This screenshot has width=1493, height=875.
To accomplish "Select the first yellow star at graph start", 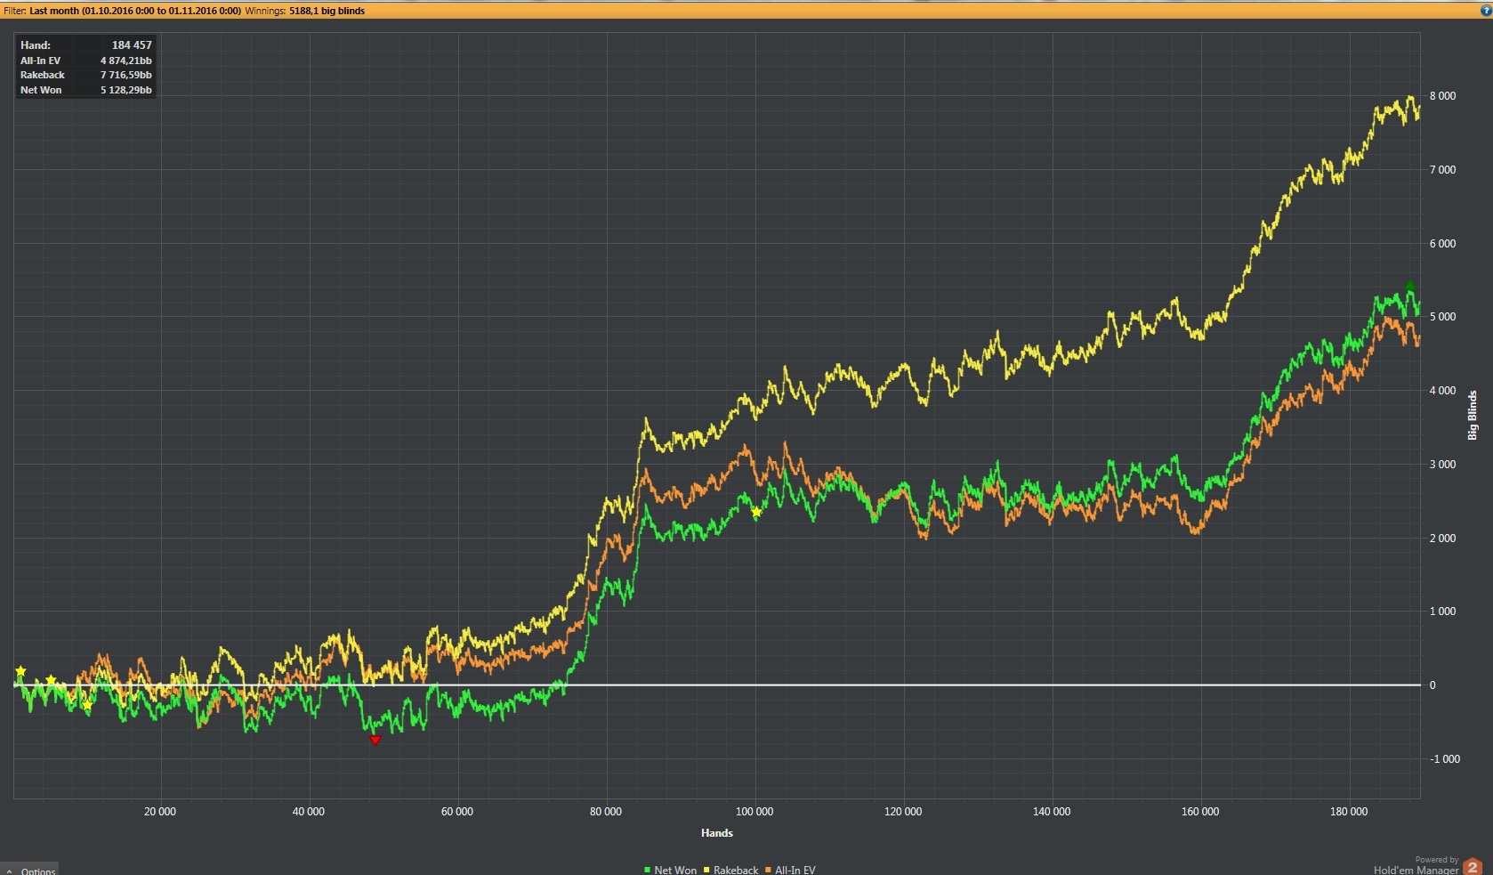I will (20, 671).
